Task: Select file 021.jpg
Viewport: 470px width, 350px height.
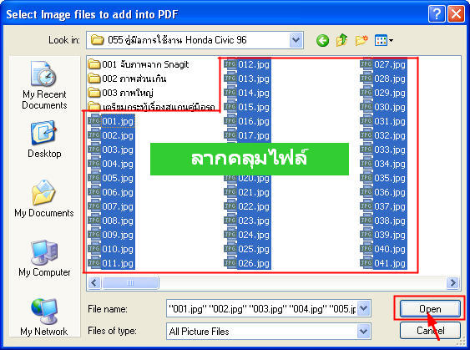Action: click(247, 192)
